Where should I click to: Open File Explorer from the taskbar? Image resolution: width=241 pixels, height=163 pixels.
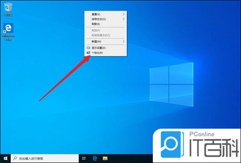click(x=105, y=158)
